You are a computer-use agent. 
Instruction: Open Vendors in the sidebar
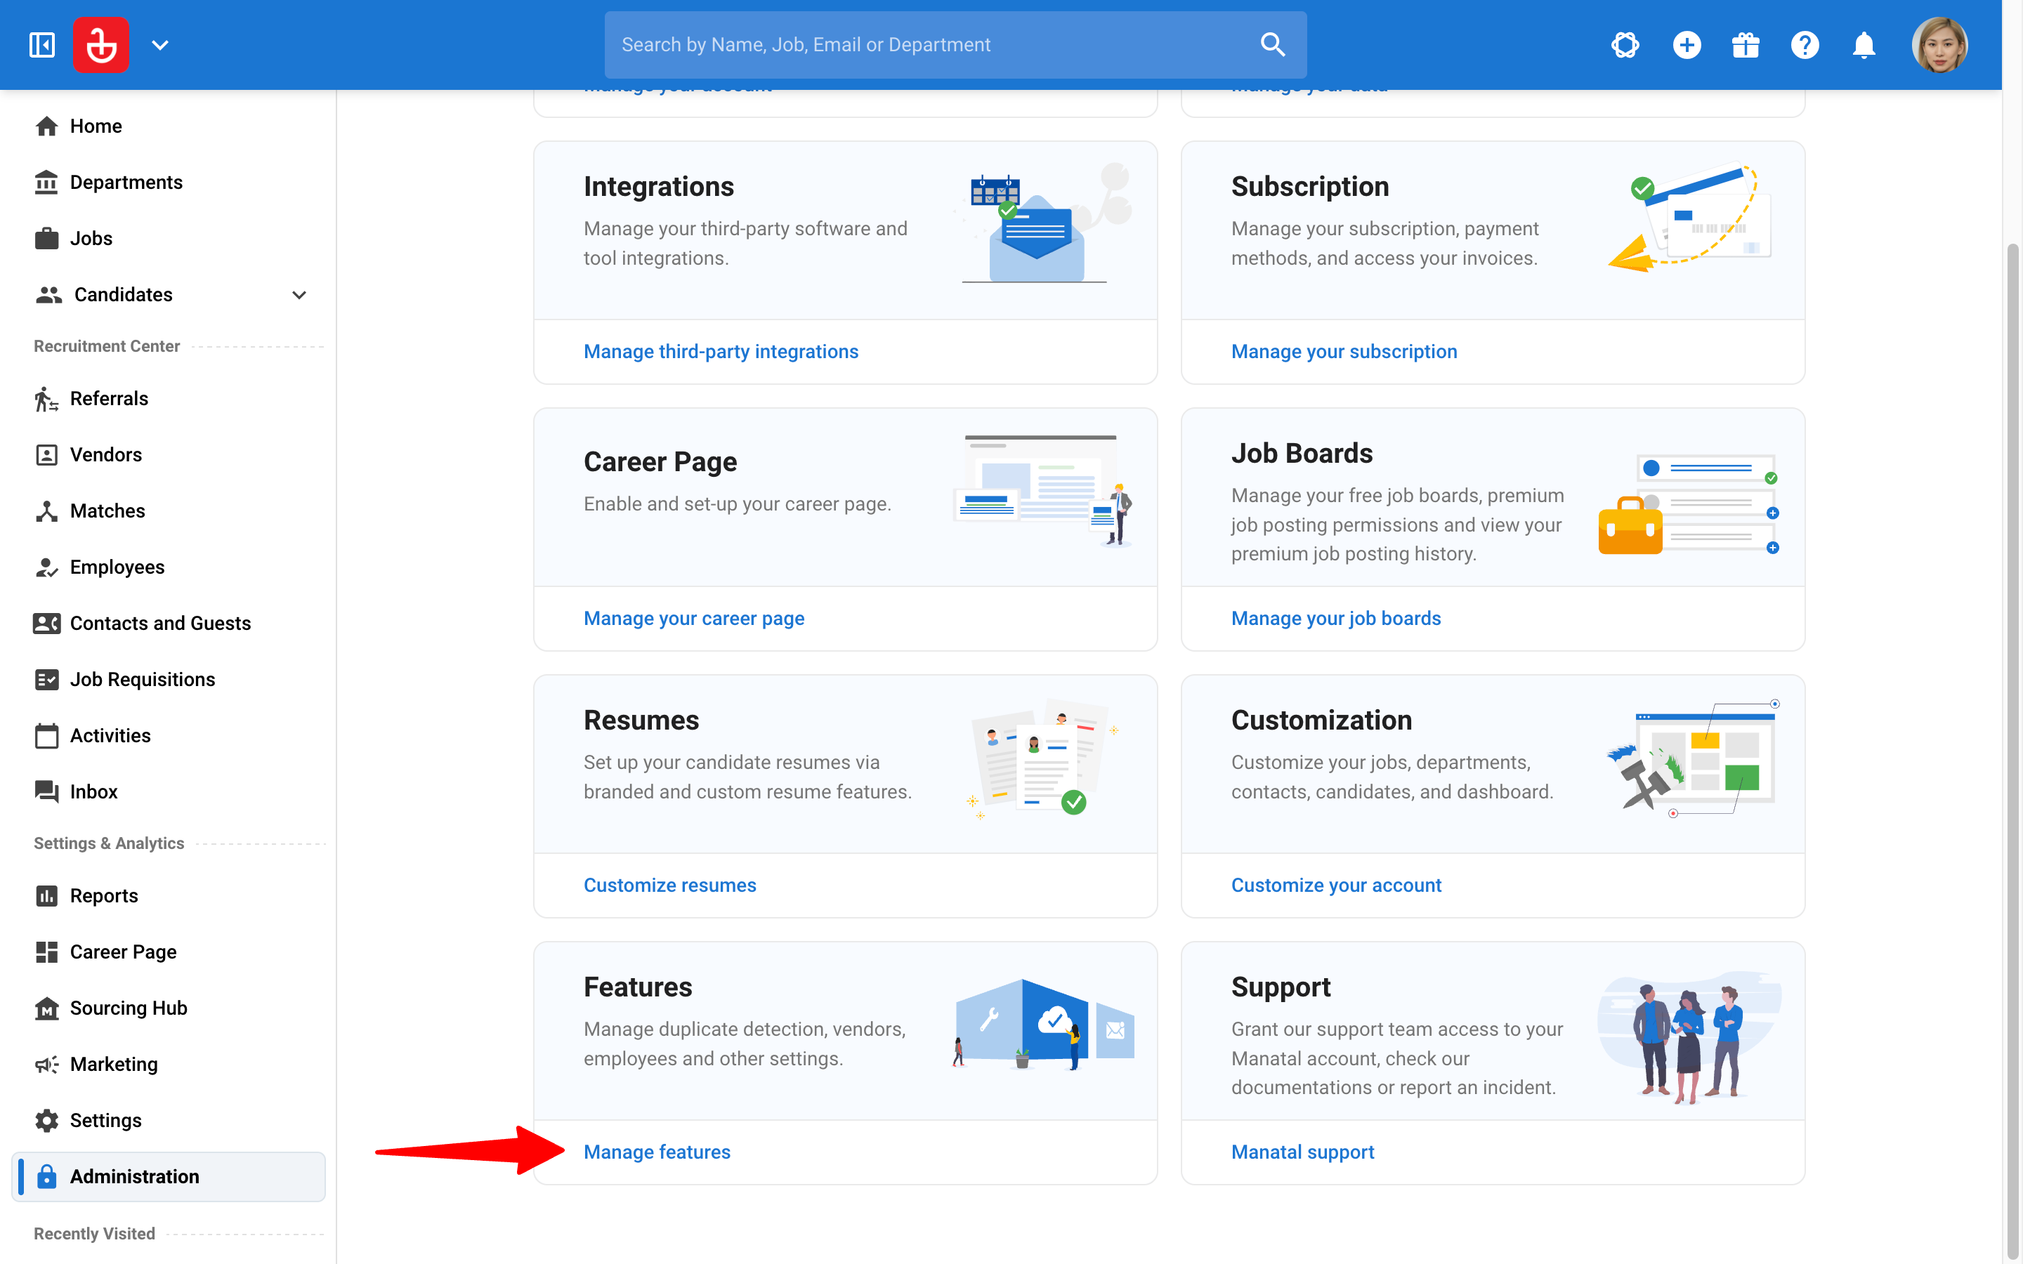[168, 455]
